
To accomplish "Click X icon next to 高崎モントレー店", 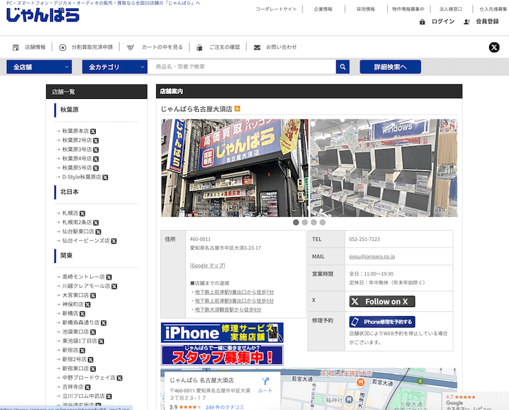I will coord(109,277).
